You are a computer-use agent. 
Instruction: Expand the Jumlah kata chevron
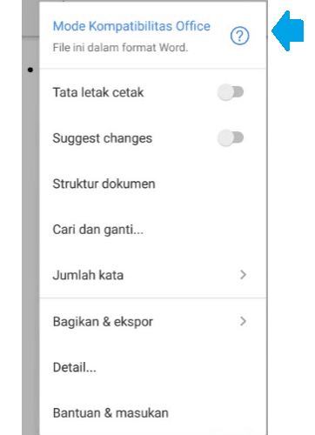click(x=243, y=275)
